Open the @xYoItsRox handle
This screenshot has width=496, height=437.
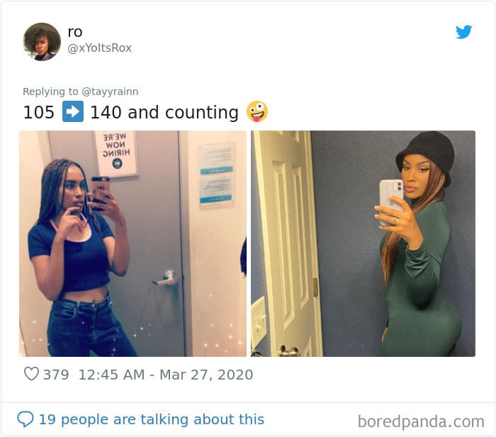click(x=99, y=48)
